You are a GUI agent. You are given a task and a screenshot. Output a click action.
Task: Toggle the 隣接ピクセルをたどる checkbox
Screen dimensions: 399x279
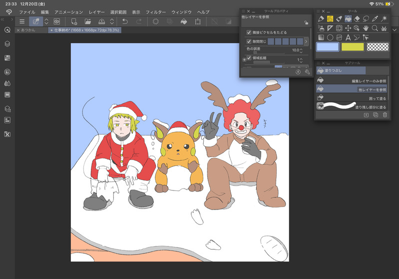click(x=249, y=32)
